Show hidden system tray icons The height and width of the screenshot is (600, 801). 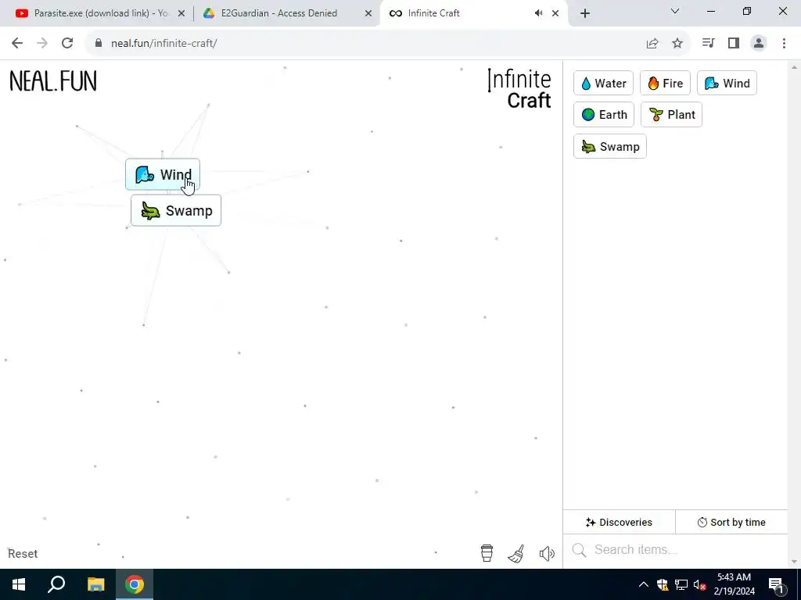click(x=644, y=584)
